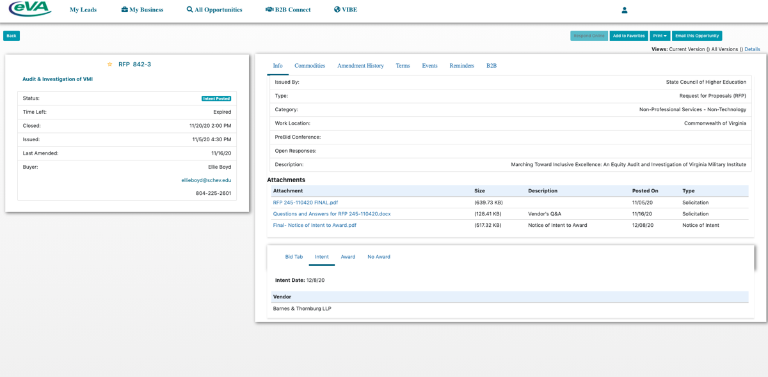Open Questions and Answers docx attachment
Screen dimensions: 768x377
pos(332,214)
